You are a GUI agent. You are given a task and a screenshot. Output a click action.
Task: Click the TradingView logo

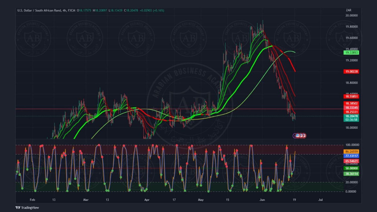tap(27, 207)
